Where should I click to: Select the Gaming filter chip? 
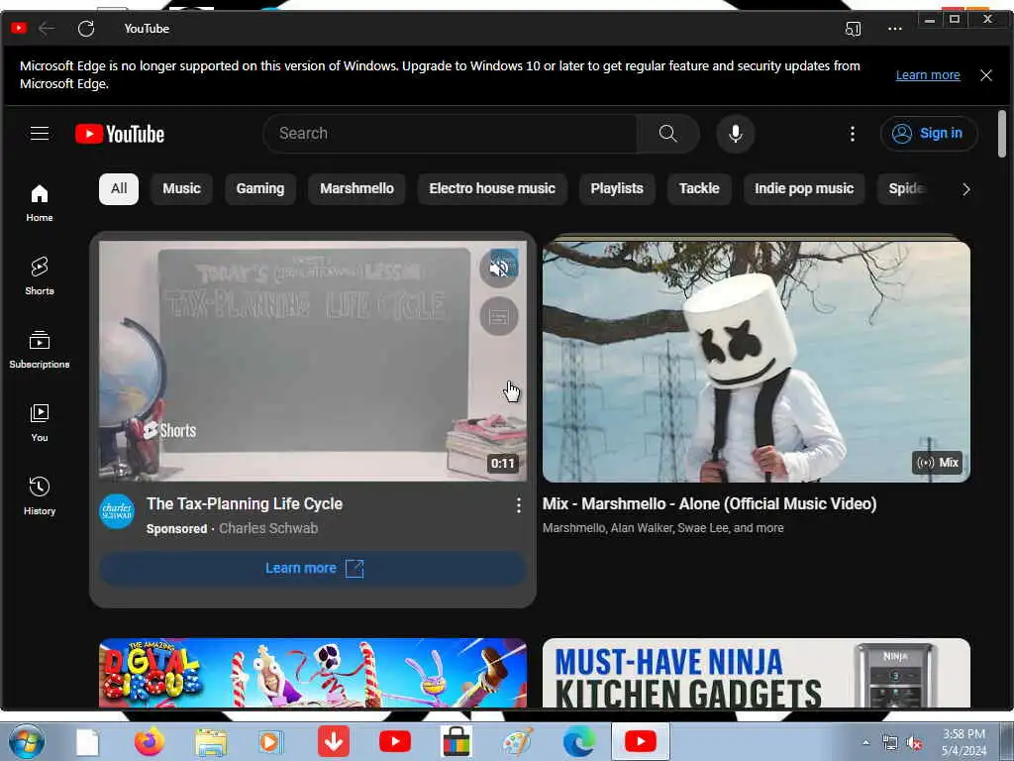(x=260, y=189)
